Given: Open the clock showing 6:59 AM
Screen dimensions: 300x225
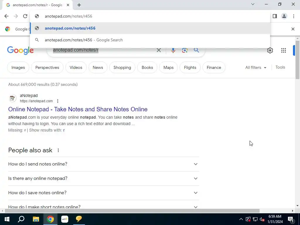Looking at the screenshot, I should tap(275, 219).
